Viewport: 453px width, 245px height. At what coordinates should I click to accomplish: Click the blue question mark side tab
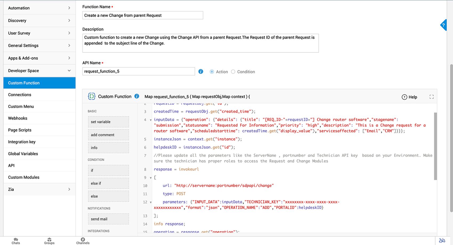coord(443,25)
